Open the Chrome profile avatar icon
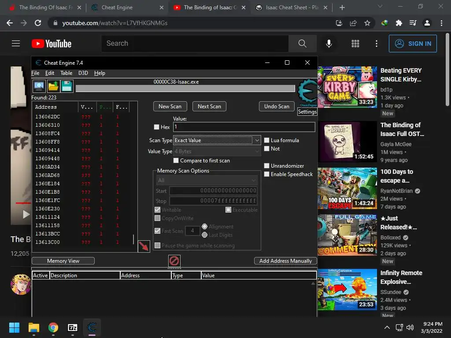This screenshot has height=338, width=451. pyautogui.click(x=427, y=23)
